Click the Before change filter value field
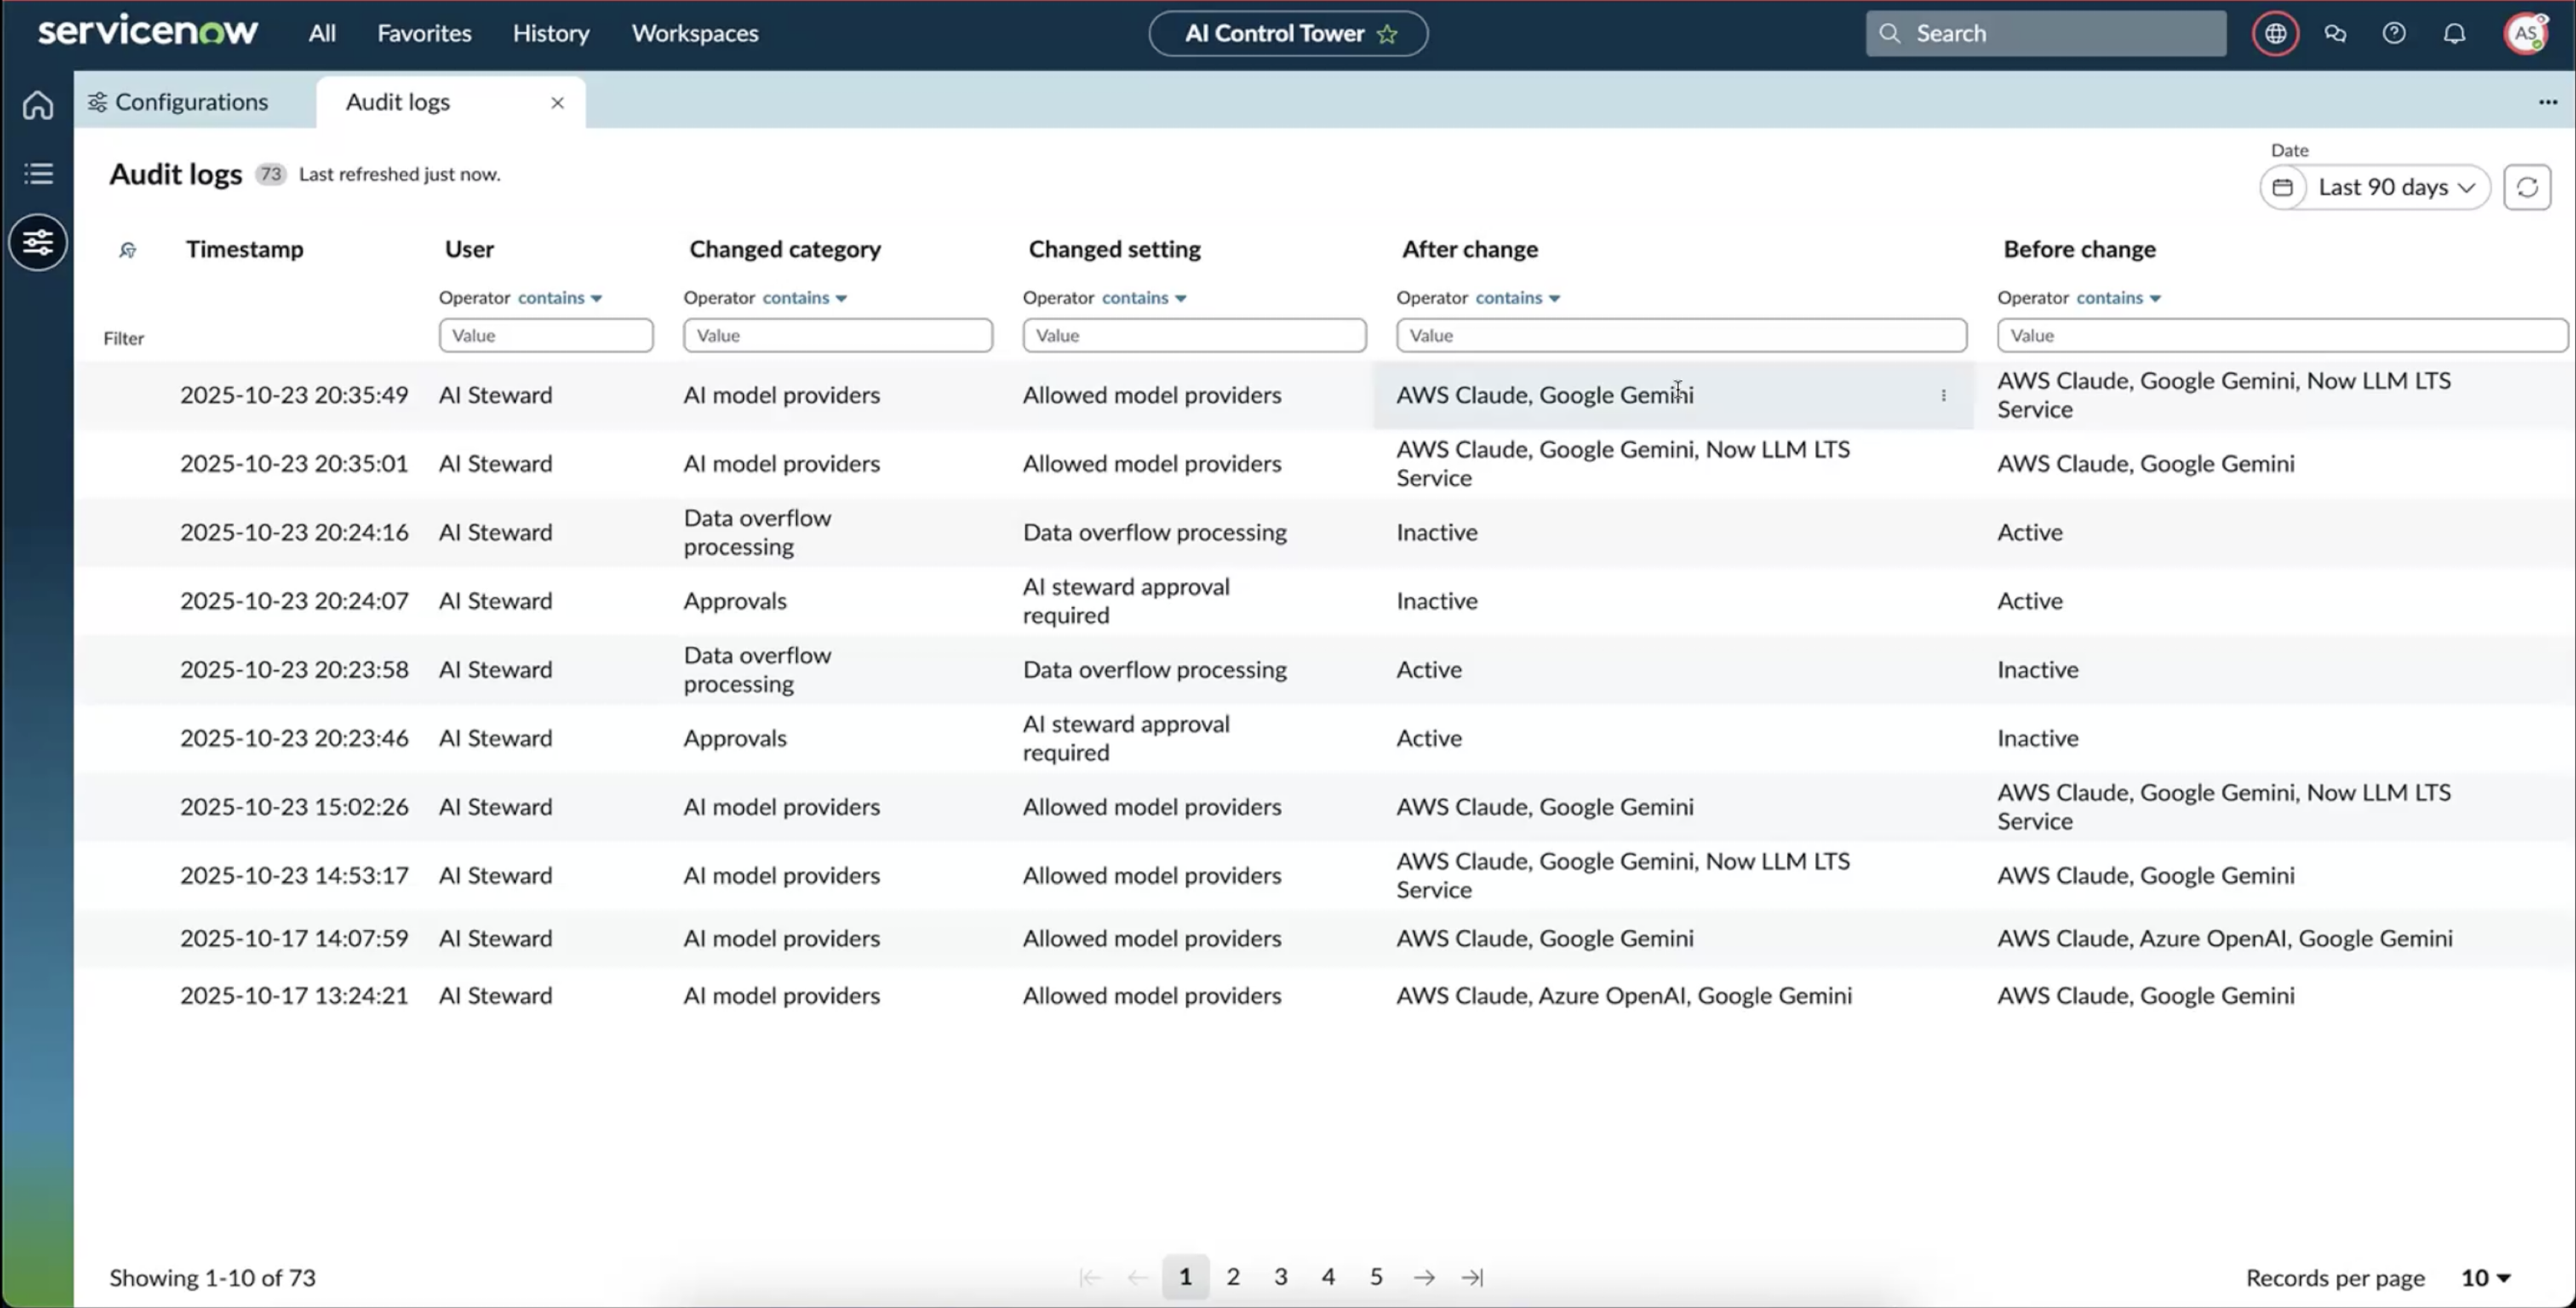This screenshot has height=1308, width=2576. [2282, 336]
